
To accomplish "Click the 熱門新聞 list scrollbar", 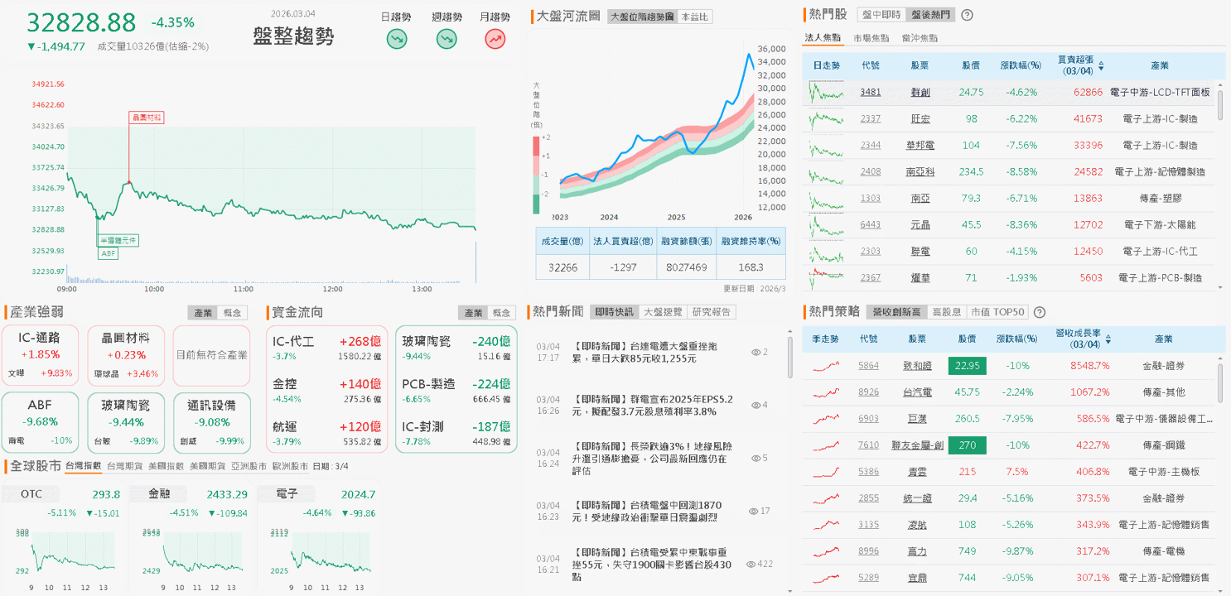I will click(790, 358).
